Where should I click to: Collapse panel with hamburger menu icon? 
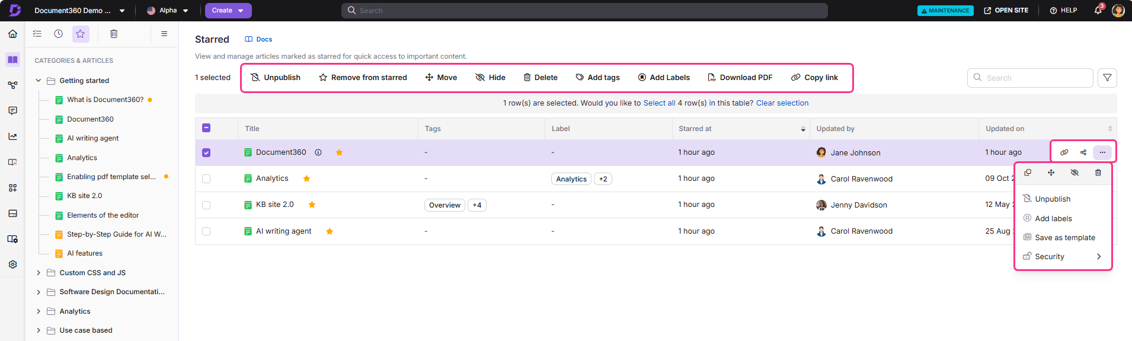click(164, 34)
